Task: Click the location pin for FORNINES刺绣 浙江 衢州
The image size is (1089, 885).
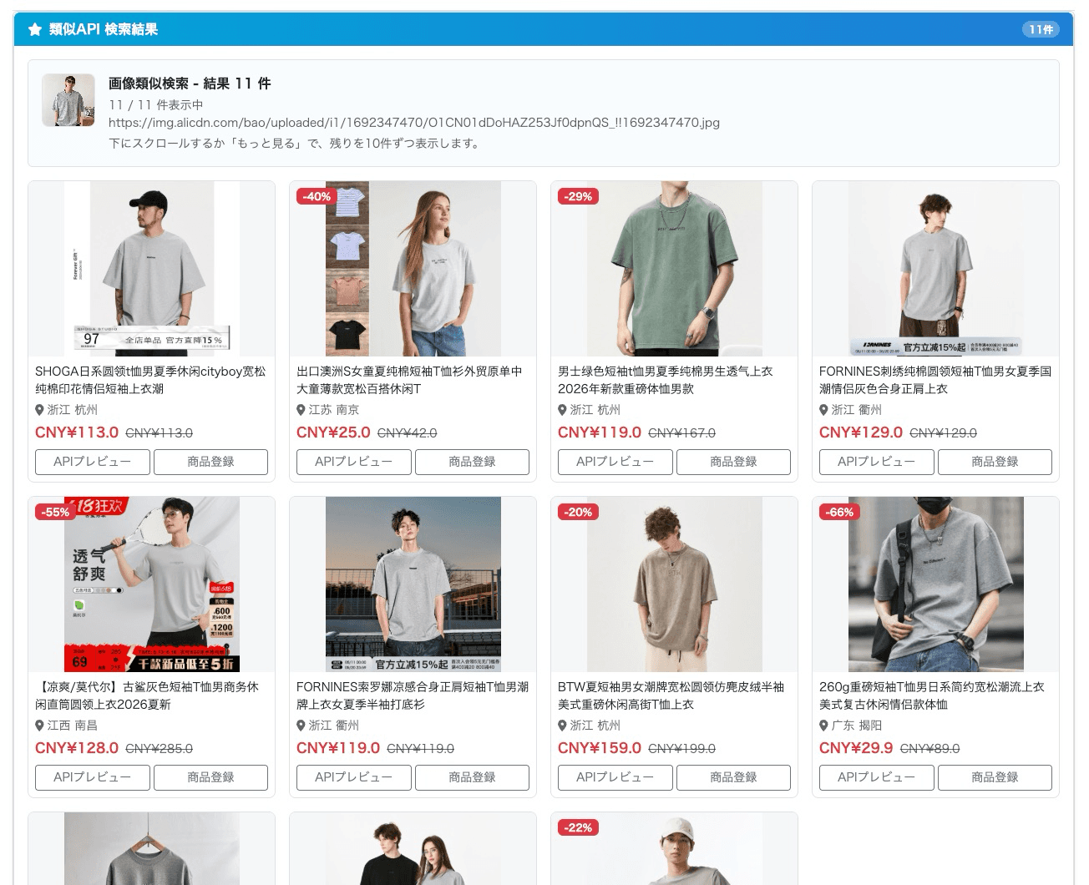Action: [823, 410]
